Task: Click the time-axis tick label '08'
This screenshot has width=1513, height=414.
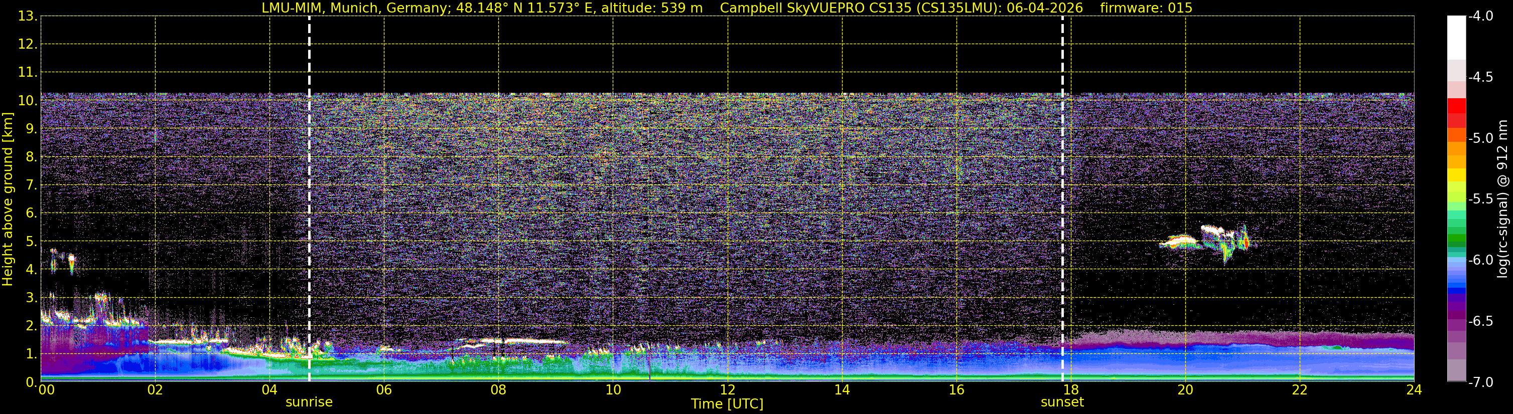Action: (499, 390)
